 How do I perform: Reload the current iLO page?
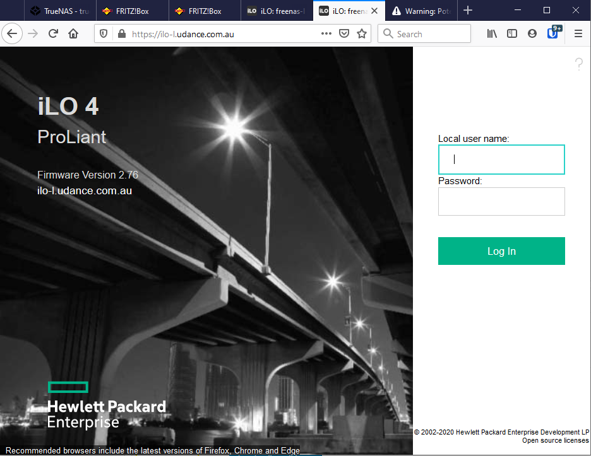point(53,34)
